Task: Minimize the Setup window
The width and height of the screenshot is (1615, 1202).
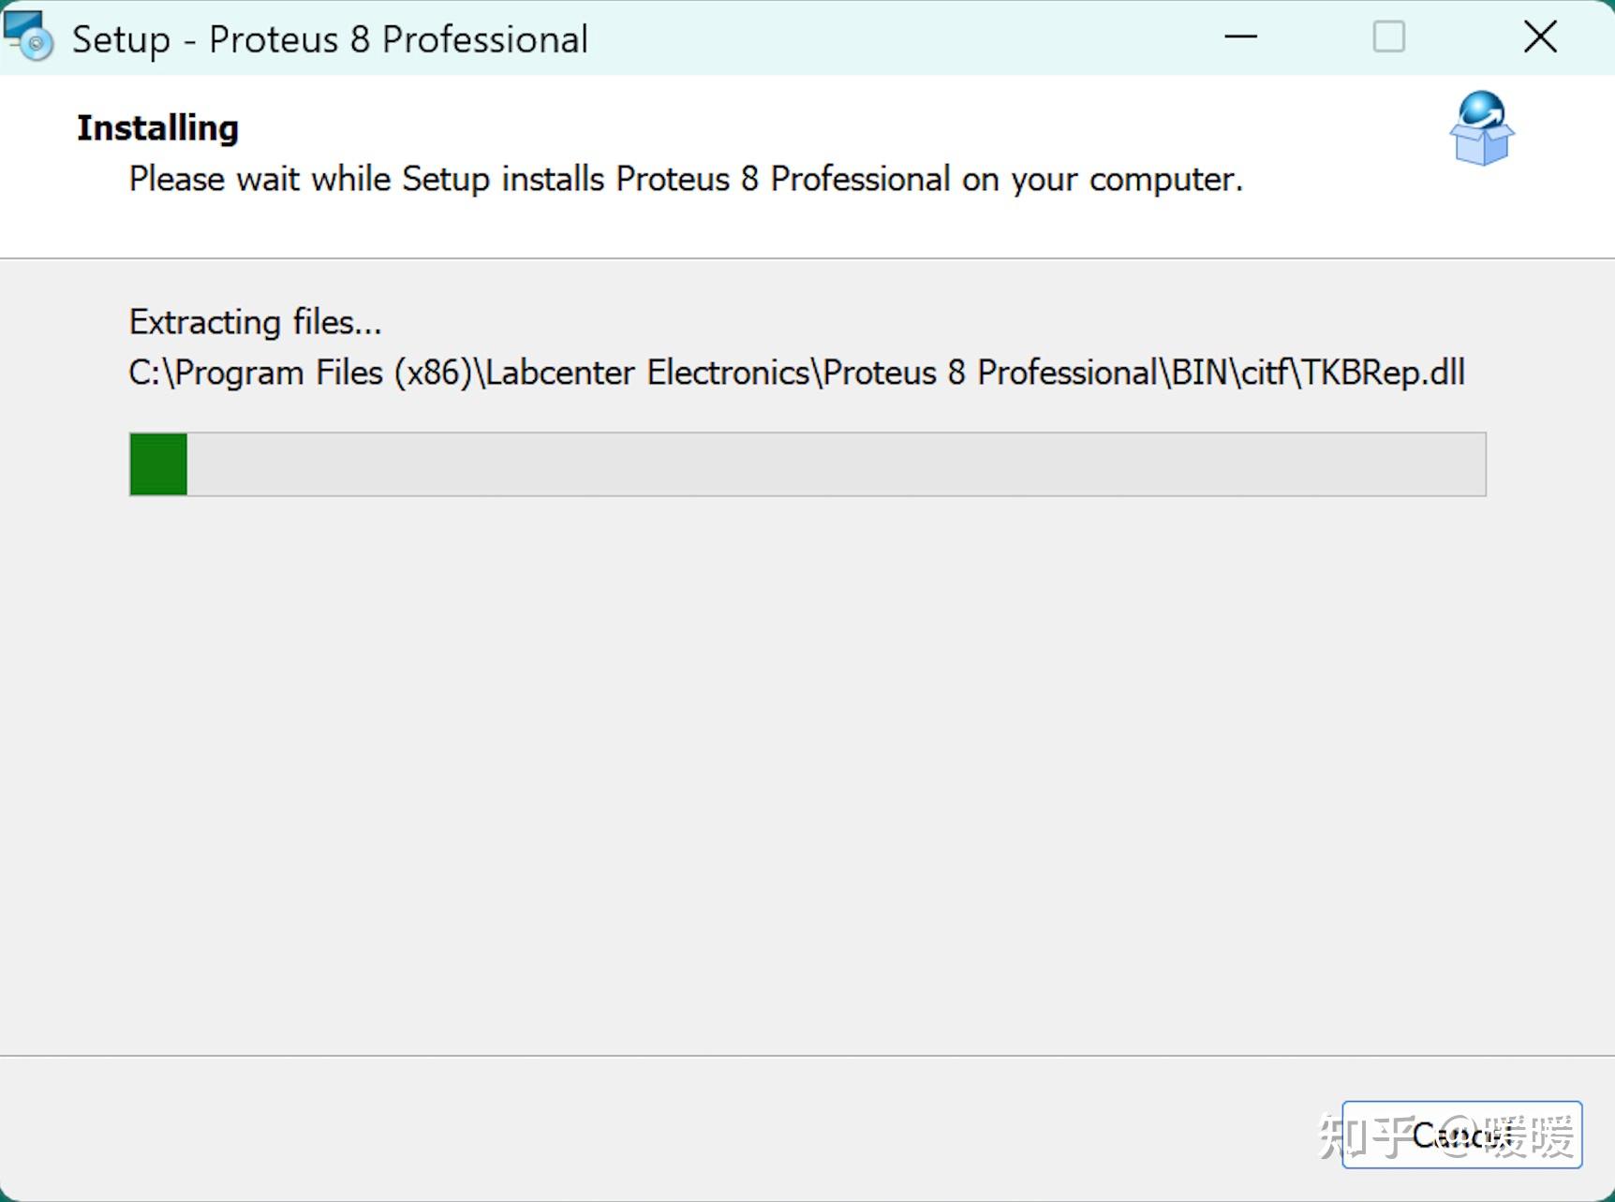Action: pos(1238,37)
